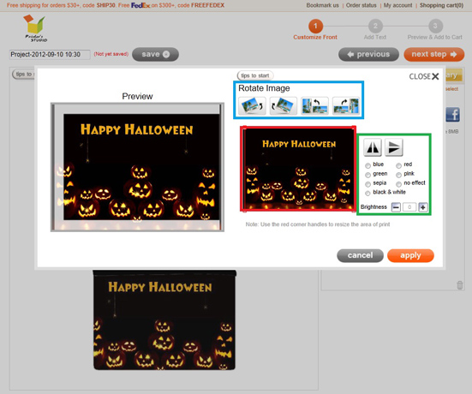Click the Halloween design on the background canvas
Screen dimensions: 472x394
click(x=164, y=320)
